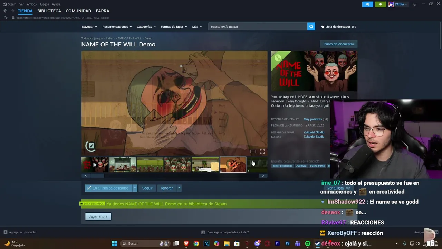Screen dimensions: 442x249
Task: Click the Indie breadcrumb link
Action: tap(109, 38)
